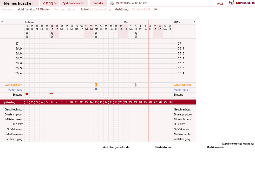This screenshot has width=255, height=173.
Task: Open the FAQ link
Action: [x=220, y=4]
